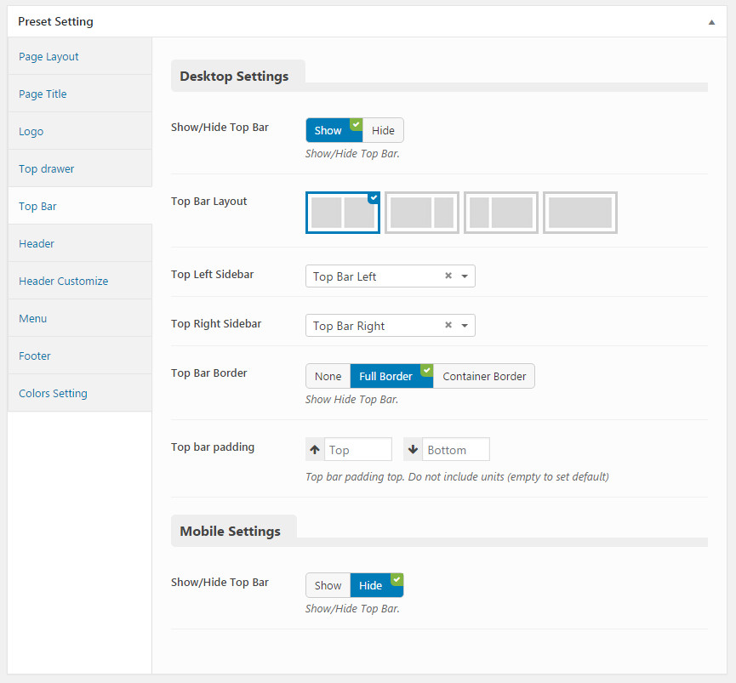Choose None for Top Bar Border
The image size is (736, 683).
328,376
